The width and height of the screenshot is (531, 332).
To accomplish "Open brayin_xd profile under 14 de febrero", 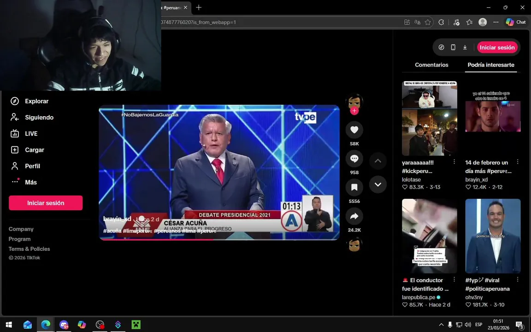I will pos(477,179).
